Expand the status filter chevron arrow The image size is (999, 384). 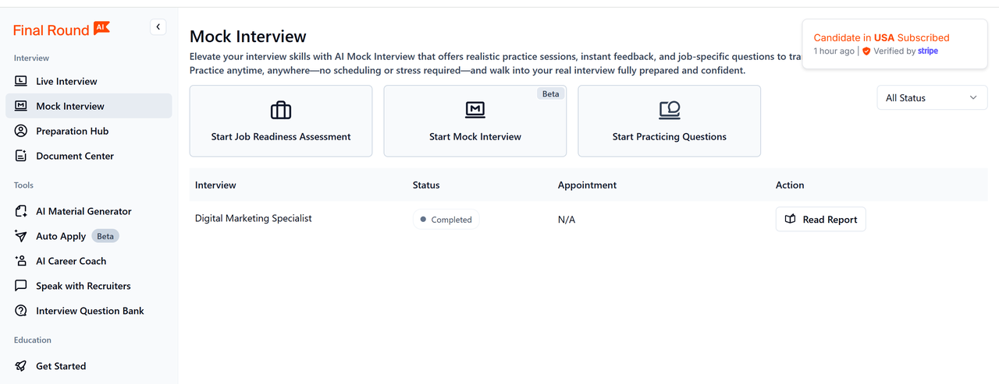pyautogui.click(x=973, y=98)
